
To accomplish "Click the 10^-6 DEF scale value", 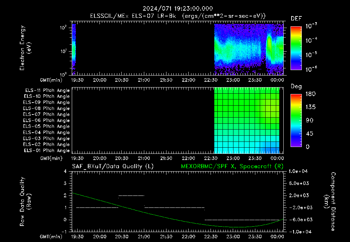I will (x=311, y=69).
